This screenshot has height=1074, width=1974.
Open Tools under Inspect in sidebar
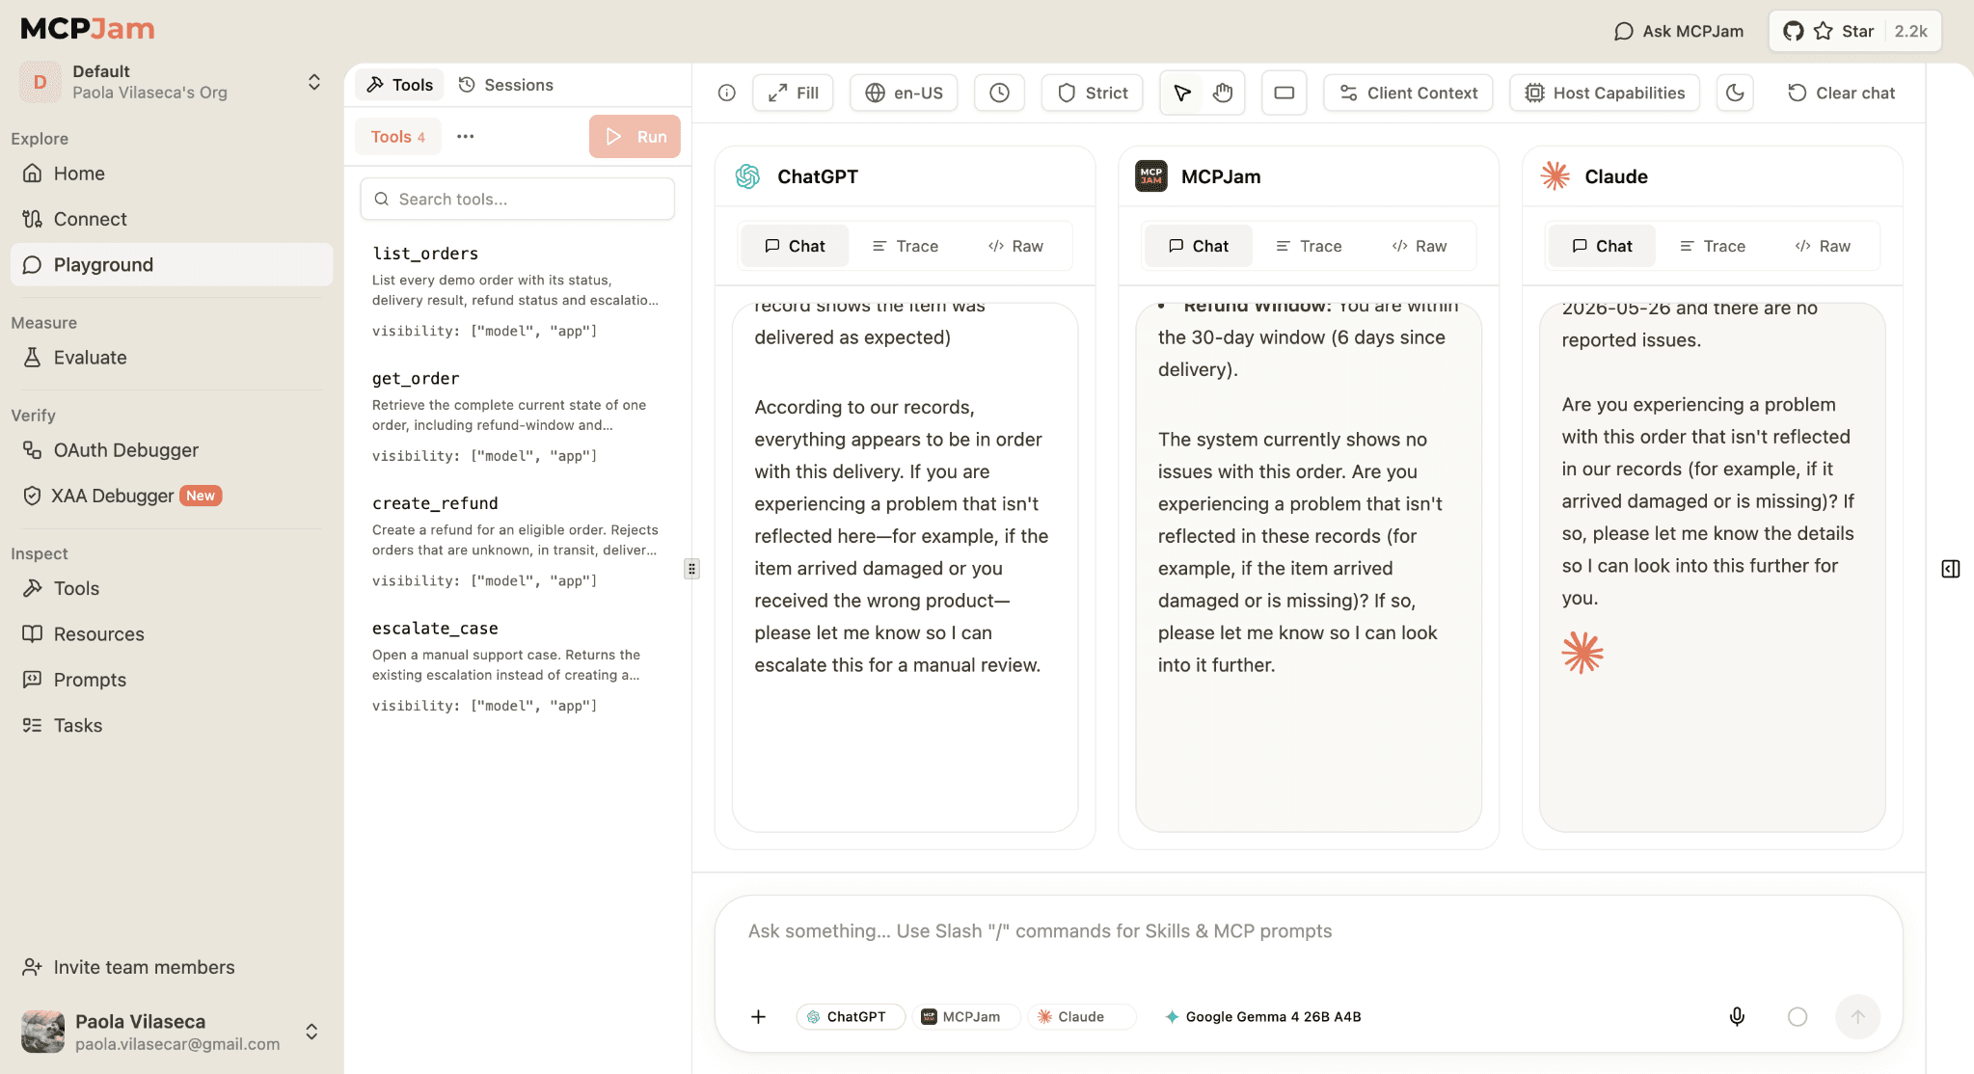tap(172, 588)
